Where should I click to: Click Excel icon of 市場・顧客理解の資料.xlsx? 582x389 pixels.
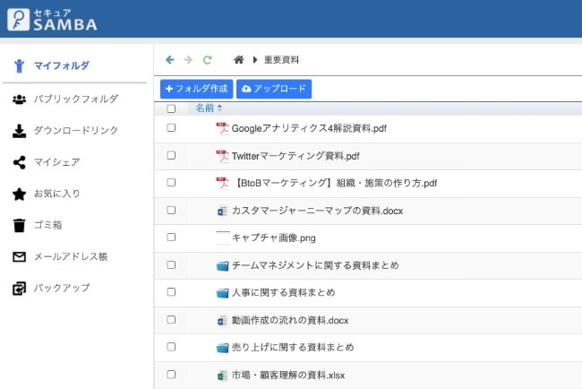[222, 376]
